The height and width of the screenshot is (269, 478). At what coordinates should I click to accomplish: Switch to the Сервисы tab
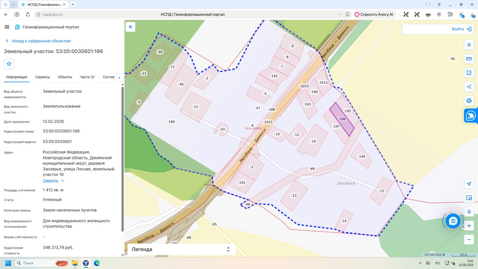pyautogui.click(x=42, y=77)
